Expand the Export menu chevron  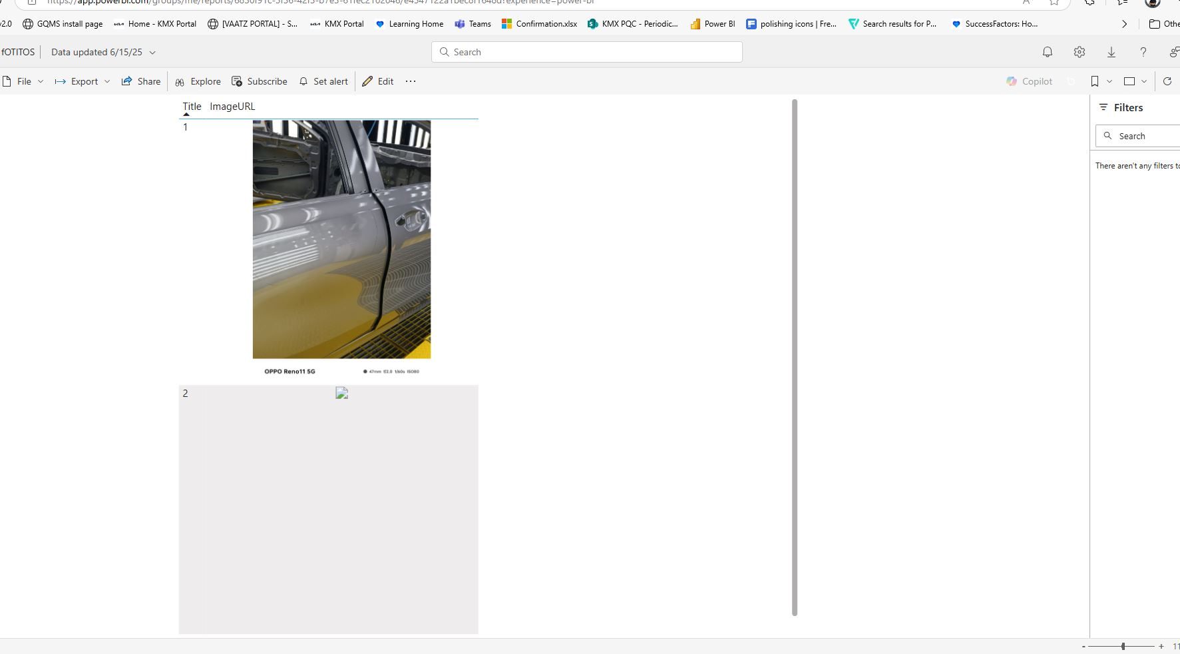[x=106, y=81]
